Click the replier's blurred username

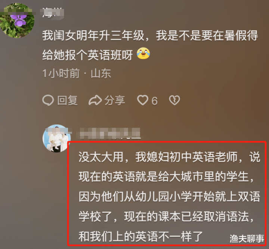[108, 133]
